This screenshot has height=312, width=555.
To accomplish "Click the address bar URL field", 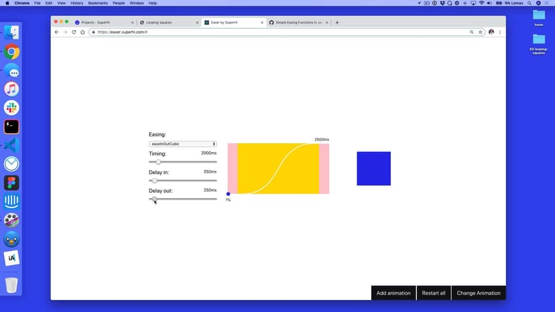I will click(x=268, y=32).
